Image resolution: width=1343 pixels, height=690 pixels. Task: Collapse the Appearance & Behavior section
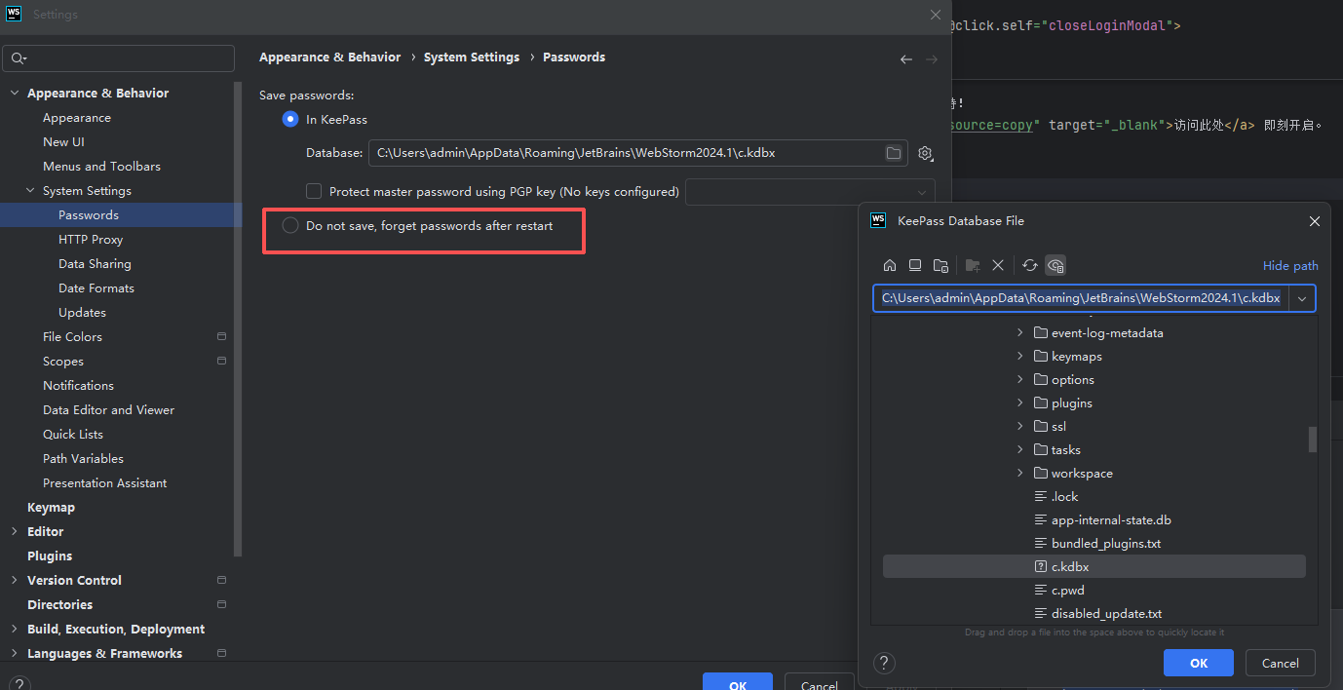[14, 93]
